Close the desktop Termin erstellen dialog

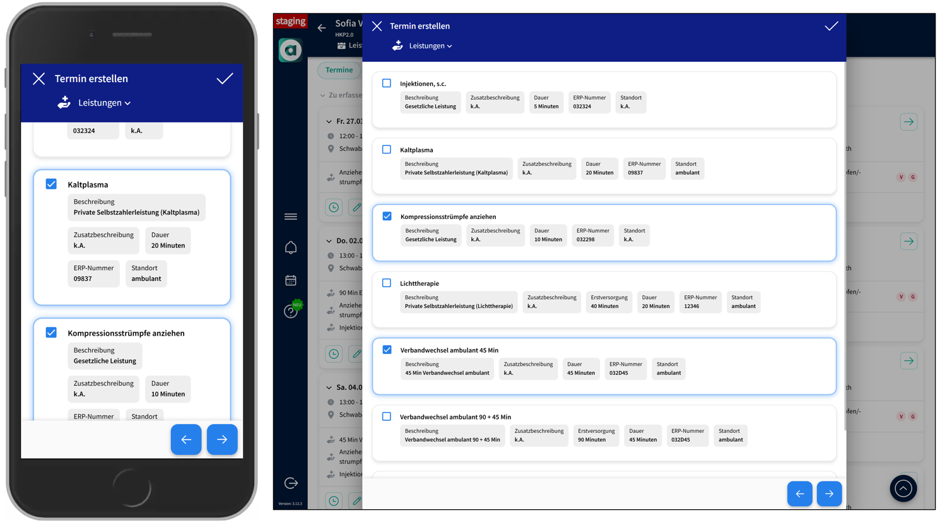(377, 26)
